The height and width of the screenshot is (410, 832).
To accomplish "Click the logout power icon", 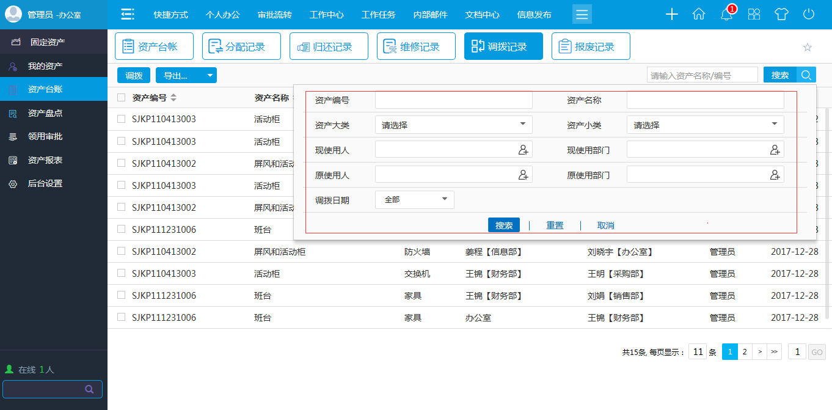I will point(808,13).
